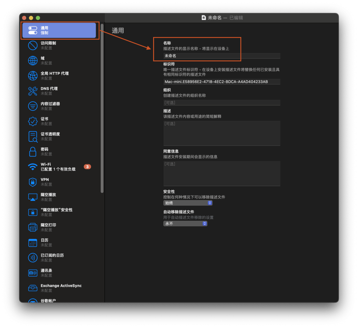The image size is (358, 328).
Task: Click the green zoom window button
Action: click(38, 18)
